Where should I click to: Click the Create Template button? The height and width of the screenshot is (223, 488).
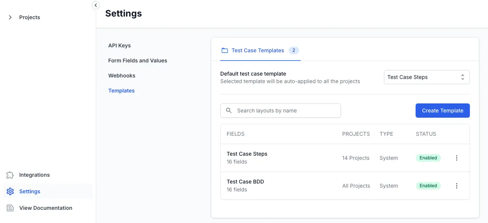442,111
